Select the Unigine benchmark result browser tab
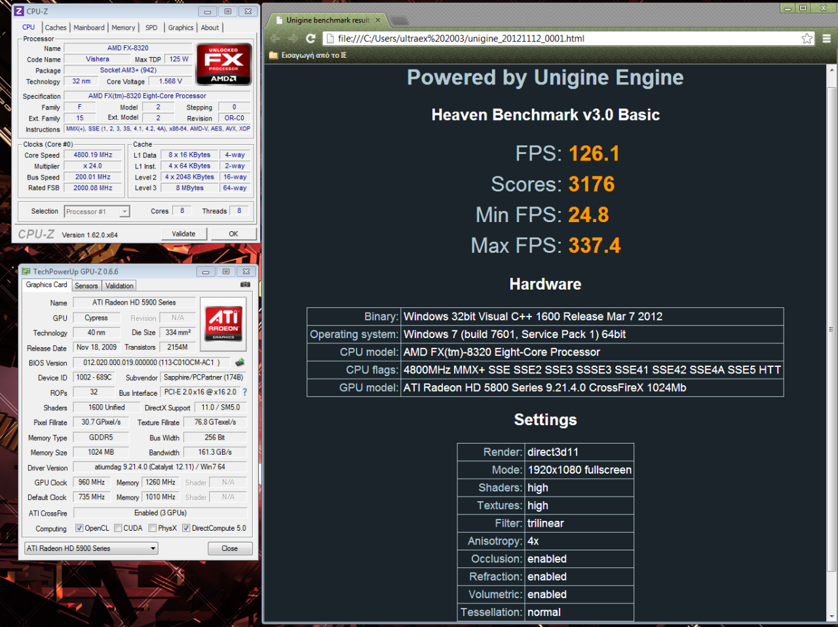 (x=328, y=20)
